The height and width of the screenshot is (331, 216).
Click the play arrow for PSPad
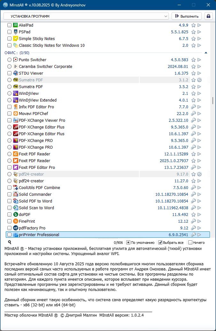coord(199,32)
